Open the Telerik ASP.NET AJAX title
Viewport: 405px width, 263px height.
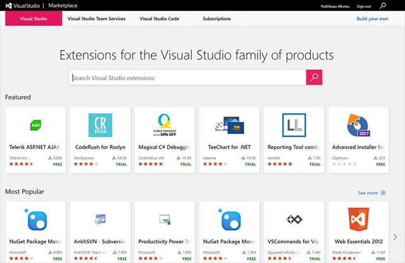(x=35, y=147)
